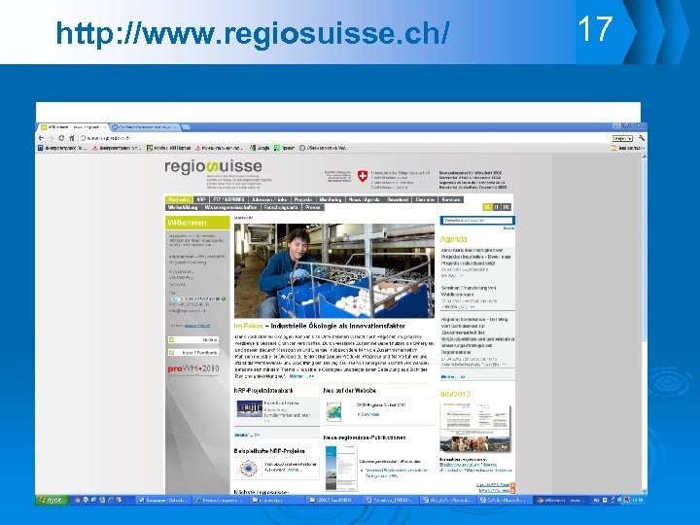Open the Services menu item
Screen dimensions: 700x525
(x=451, y=199)
